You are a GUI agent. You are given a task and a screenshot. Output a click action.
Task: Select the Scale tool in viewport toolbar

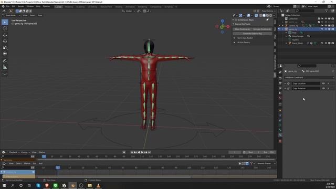pyautogui.click(x=5, y=48)
